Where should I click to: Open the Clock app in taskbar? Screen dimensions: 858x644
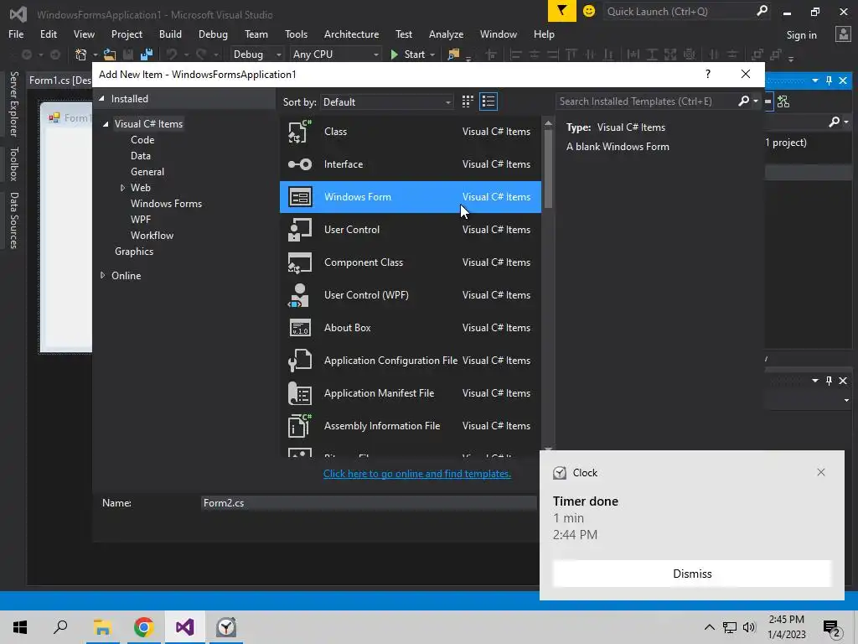tap(226, 627)
